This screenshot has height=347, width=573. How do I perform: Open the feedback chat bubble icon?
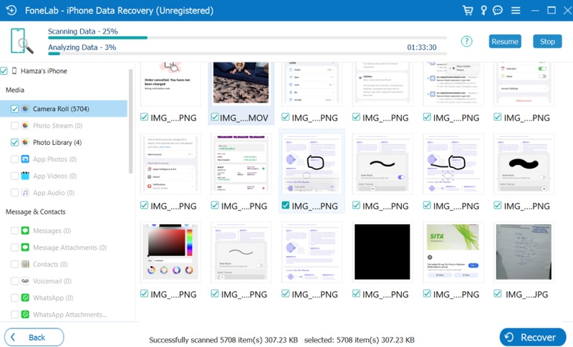click(x=498, y=10)
